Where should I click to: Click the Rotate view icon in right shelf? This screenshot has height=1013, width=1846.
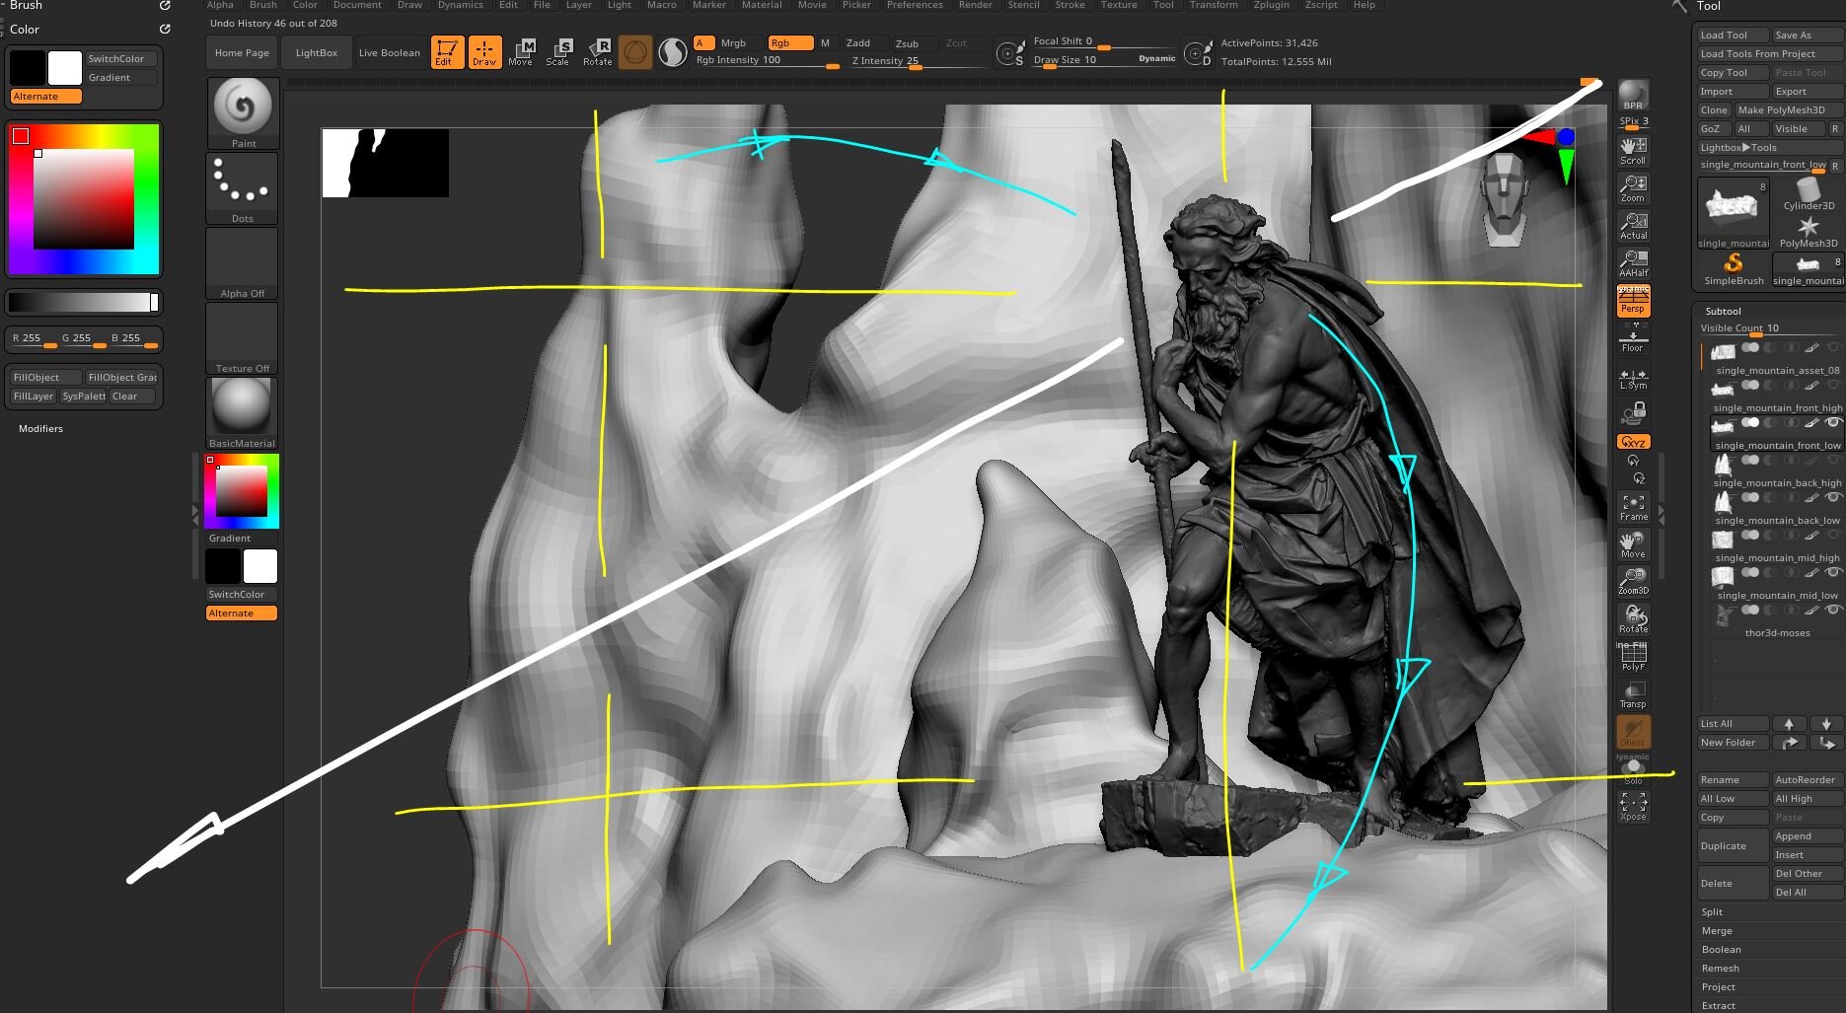[x=1633, y=619]
